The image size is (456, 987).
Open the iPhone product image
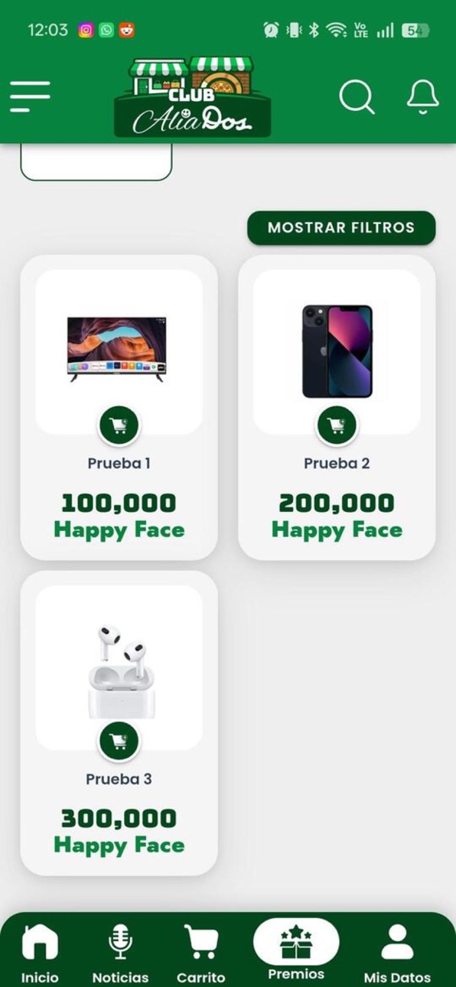point(337,351)
